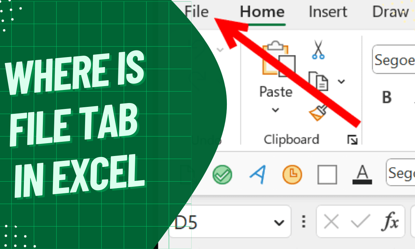This screenshot has width=415, height=249.
Task: Click the three-dot formula bar handle
Action: coord(304,222)
